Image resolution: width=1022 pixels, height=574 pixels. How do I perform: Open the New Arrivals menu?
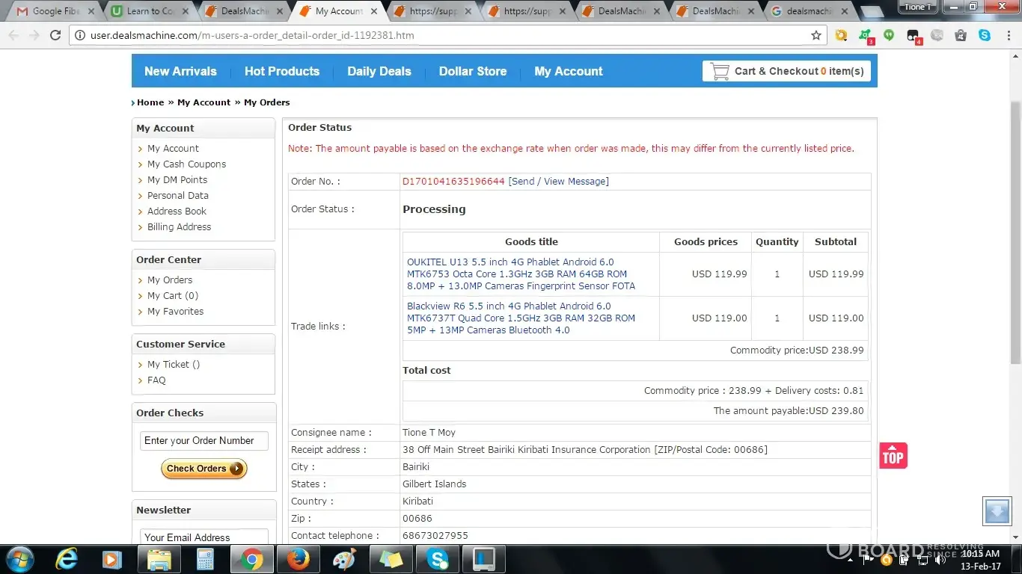[x=180, y=71]
